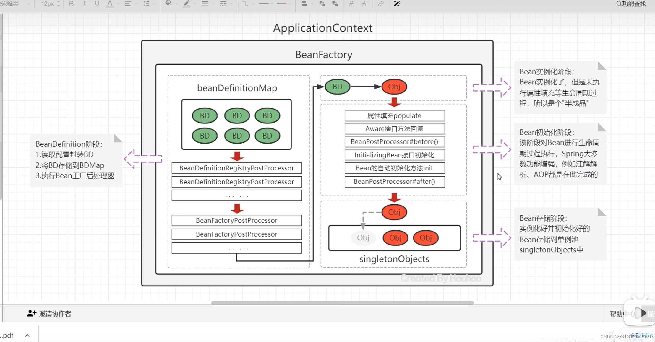Screen dimensions: 655x342
Task: Click the invite collaborator person icon
Action: [x=31, y=313]
